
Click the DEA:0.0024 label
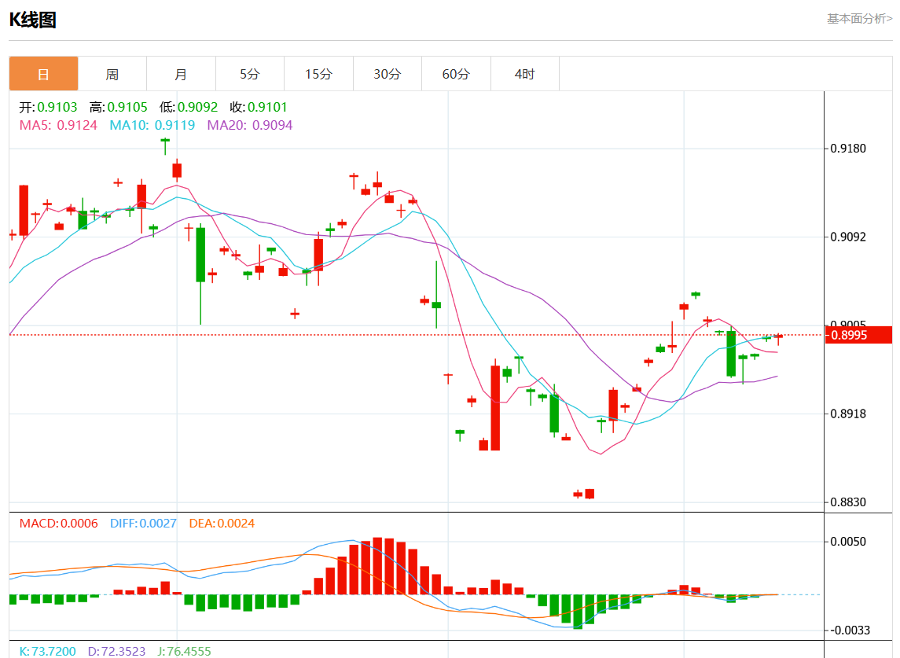(x=222, y=524)
